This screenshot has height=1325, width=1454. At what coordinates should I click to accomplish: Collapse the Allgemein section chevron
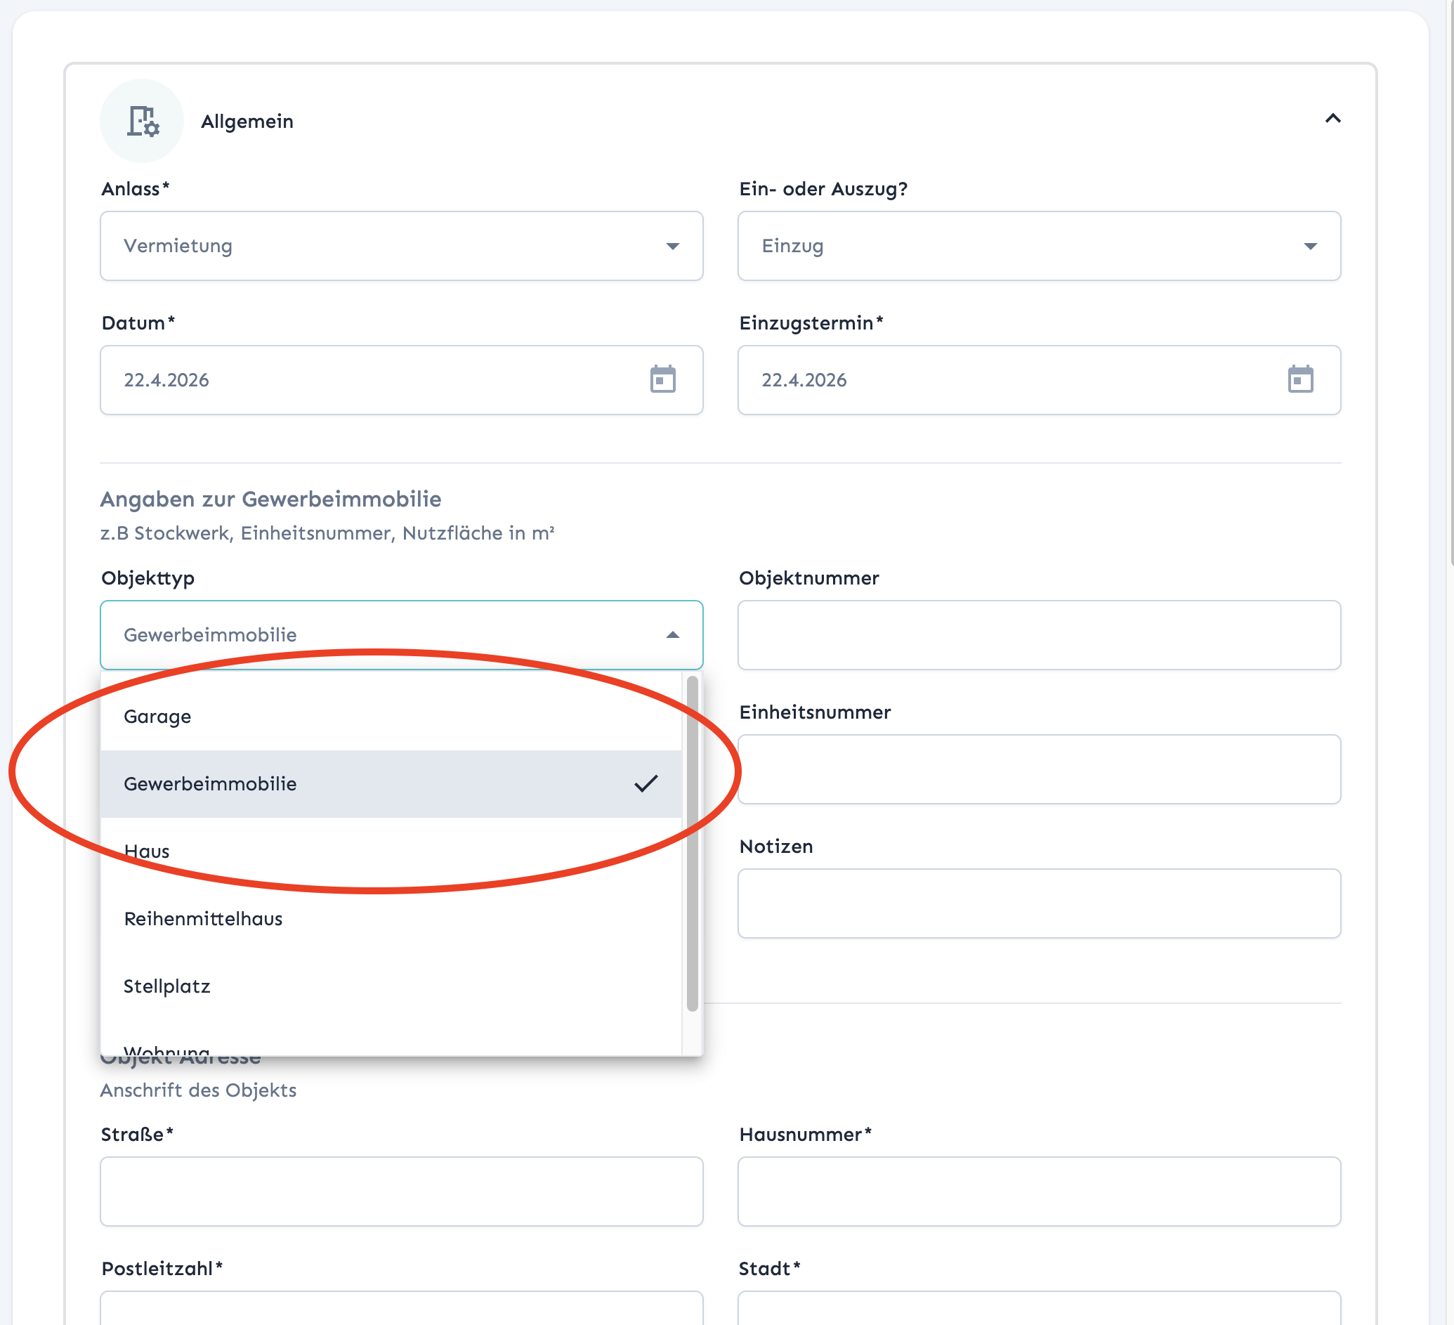pos(1332,118)
